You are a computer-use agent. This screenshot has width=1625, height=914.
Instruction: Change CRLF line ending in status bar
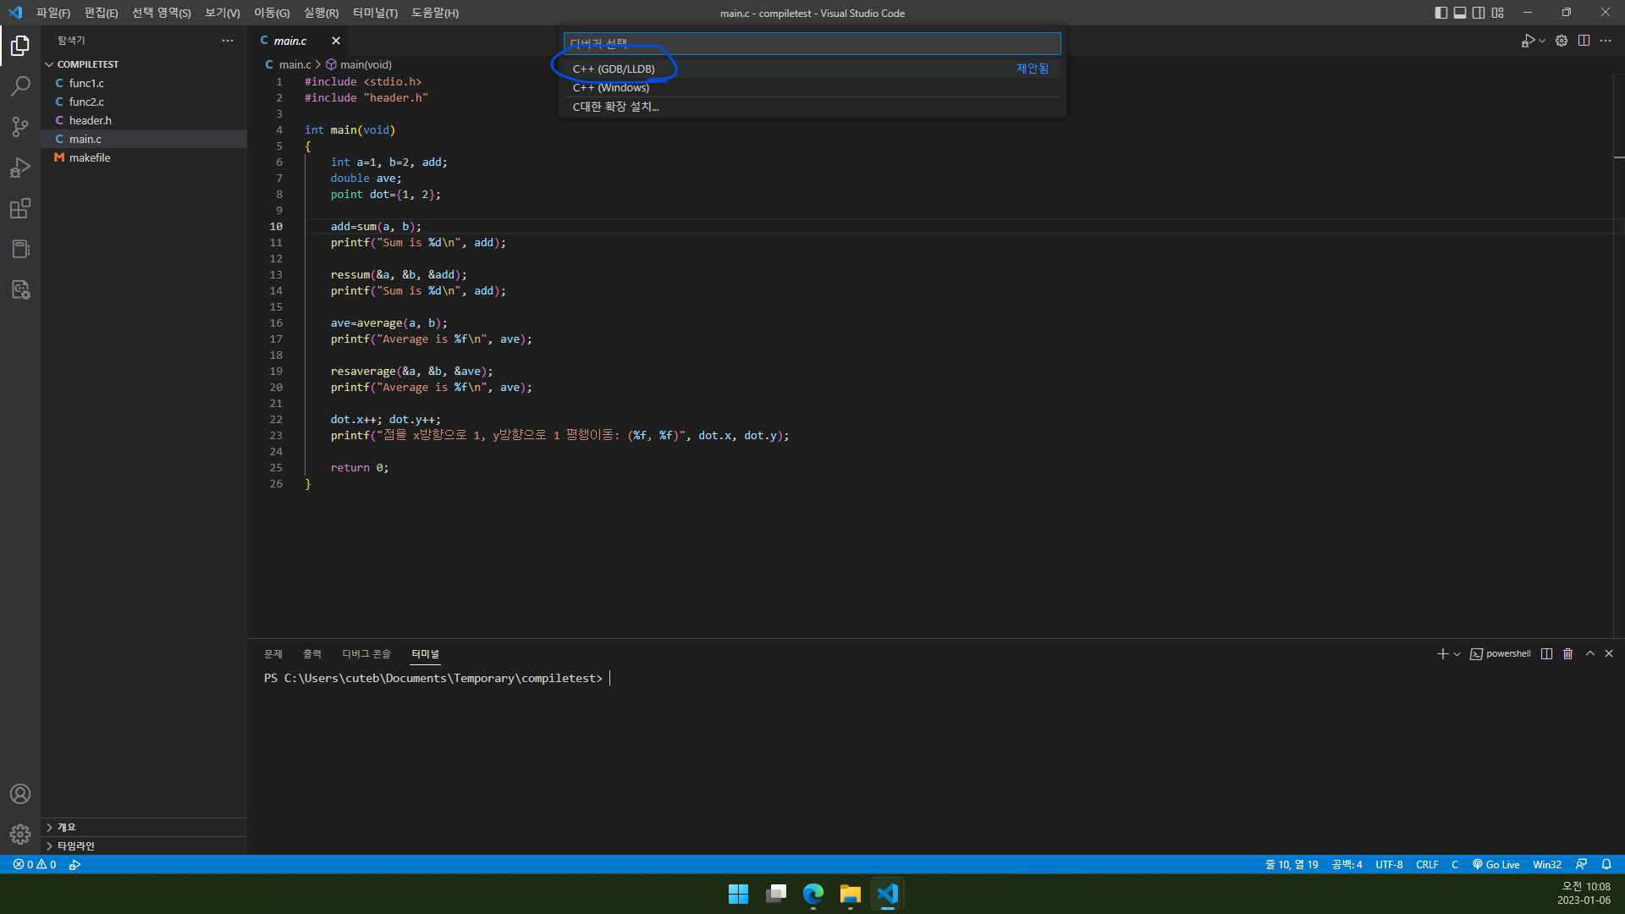(1427, 864)
